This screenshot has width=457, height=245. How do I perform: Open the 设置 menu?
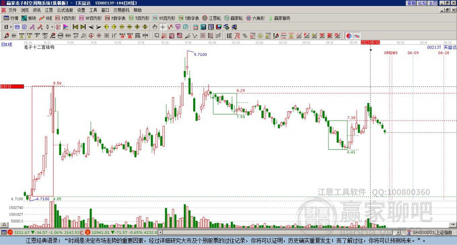click(81, 10)
